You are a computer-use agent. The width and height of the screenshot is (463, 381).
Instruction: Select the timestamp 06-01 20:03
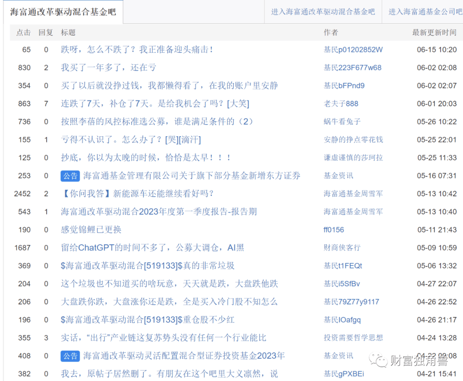click(437, 104)
